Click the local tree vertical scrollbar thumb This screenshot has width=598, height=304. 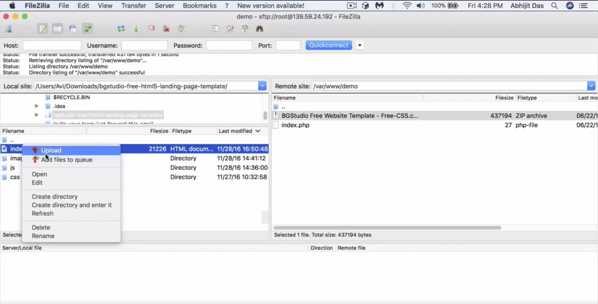point(265,115)
